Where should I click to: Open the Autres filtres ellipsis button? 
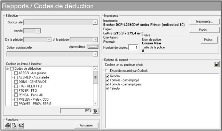tap(93, 46)
